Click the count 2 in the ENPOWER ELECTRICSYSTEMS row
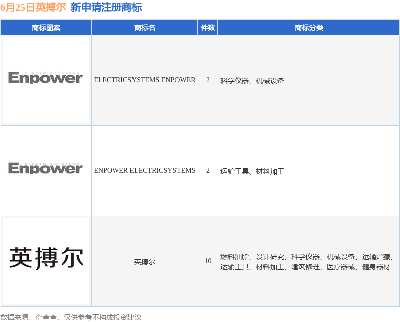Viewport: 400px width, 322px height. pos(208,171)
